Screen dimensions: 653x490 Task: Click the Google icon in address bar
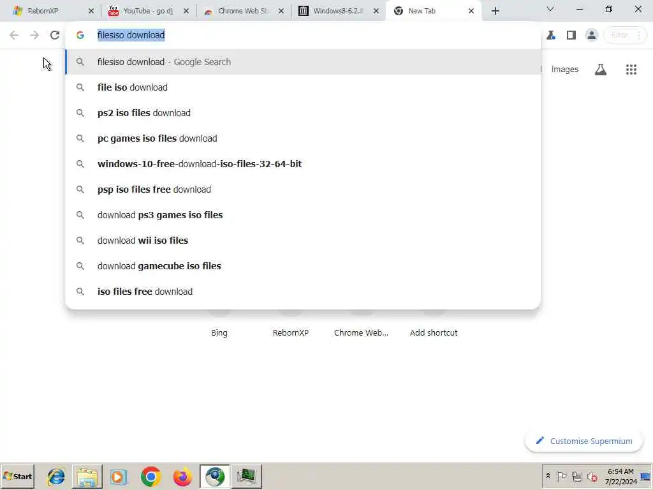click(80, 35)
